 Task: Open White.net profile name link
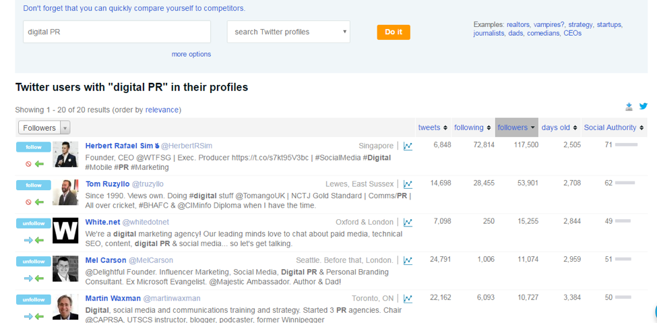tap(102, 222)
